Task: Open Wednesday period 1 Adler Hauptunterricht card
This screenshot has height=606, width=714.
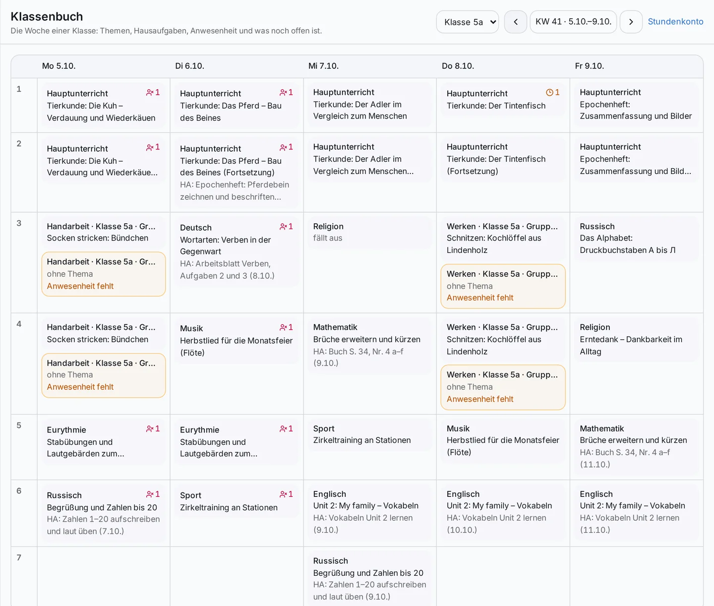Action: [x=370, y=105]
